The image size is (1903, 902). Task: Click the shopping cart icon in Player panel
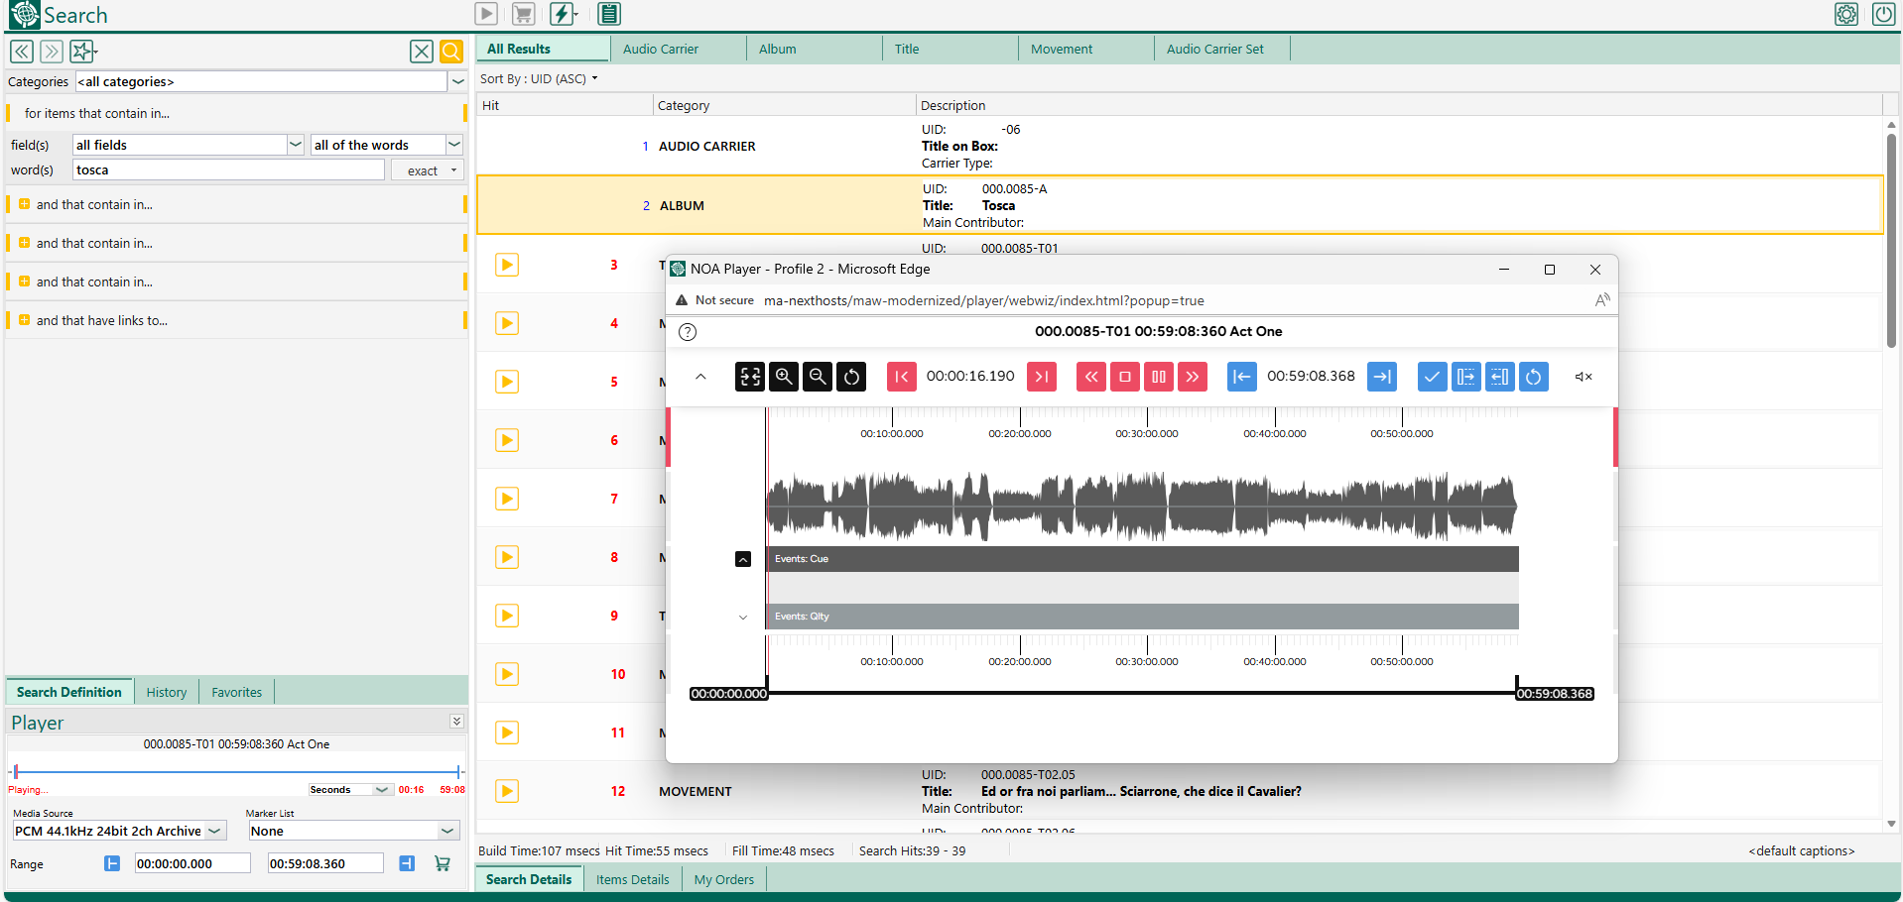click(x=443, y=863)
